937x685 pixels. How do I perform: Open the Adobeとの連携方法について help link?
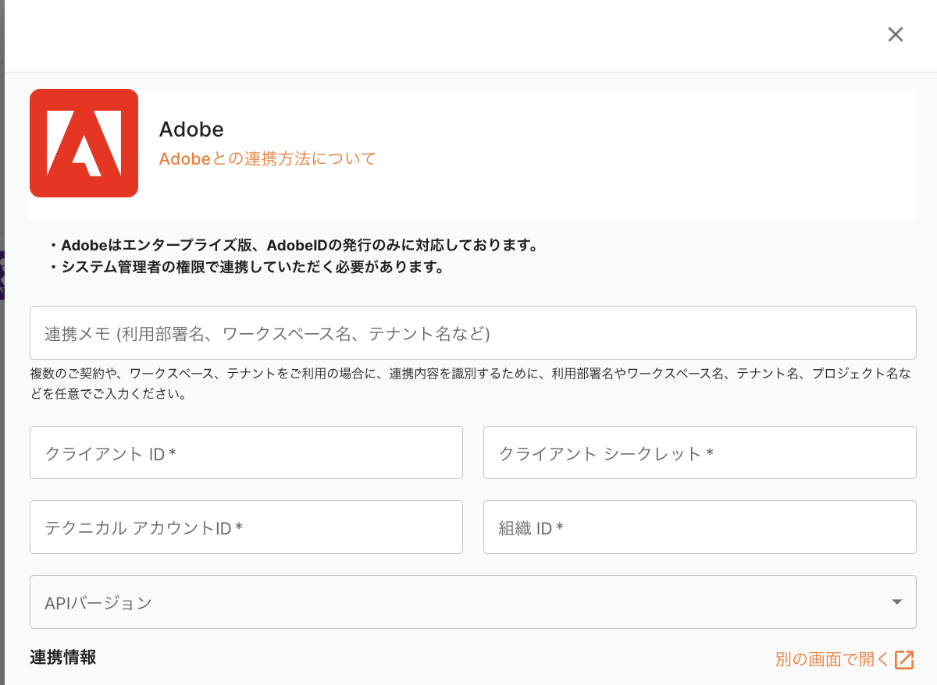coord(267,158)
